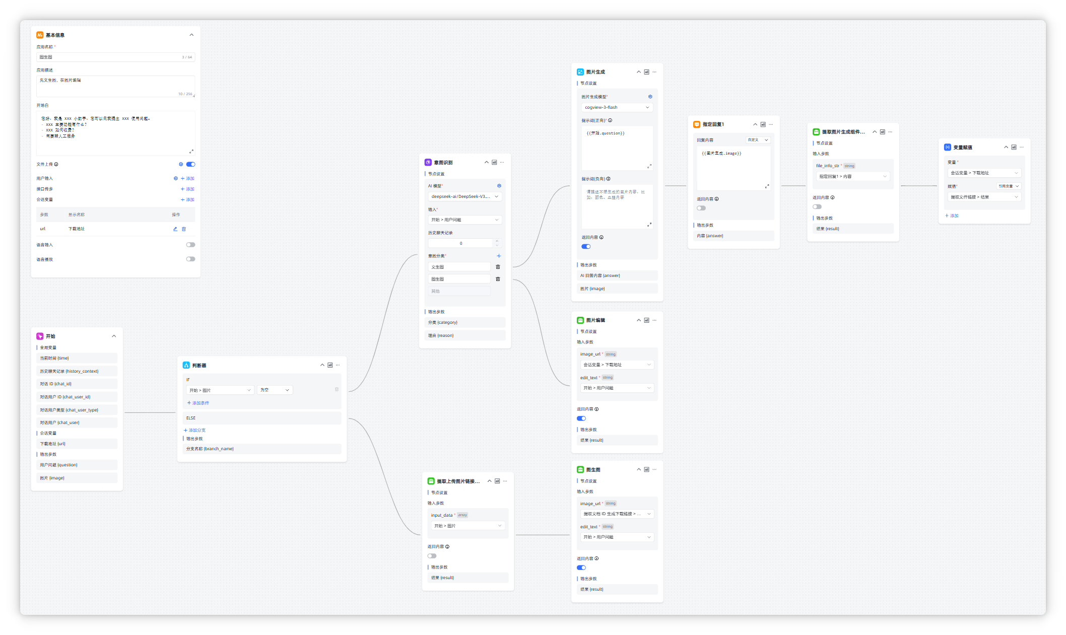Open 文件上传 settings gear icon

coord(181,164)
